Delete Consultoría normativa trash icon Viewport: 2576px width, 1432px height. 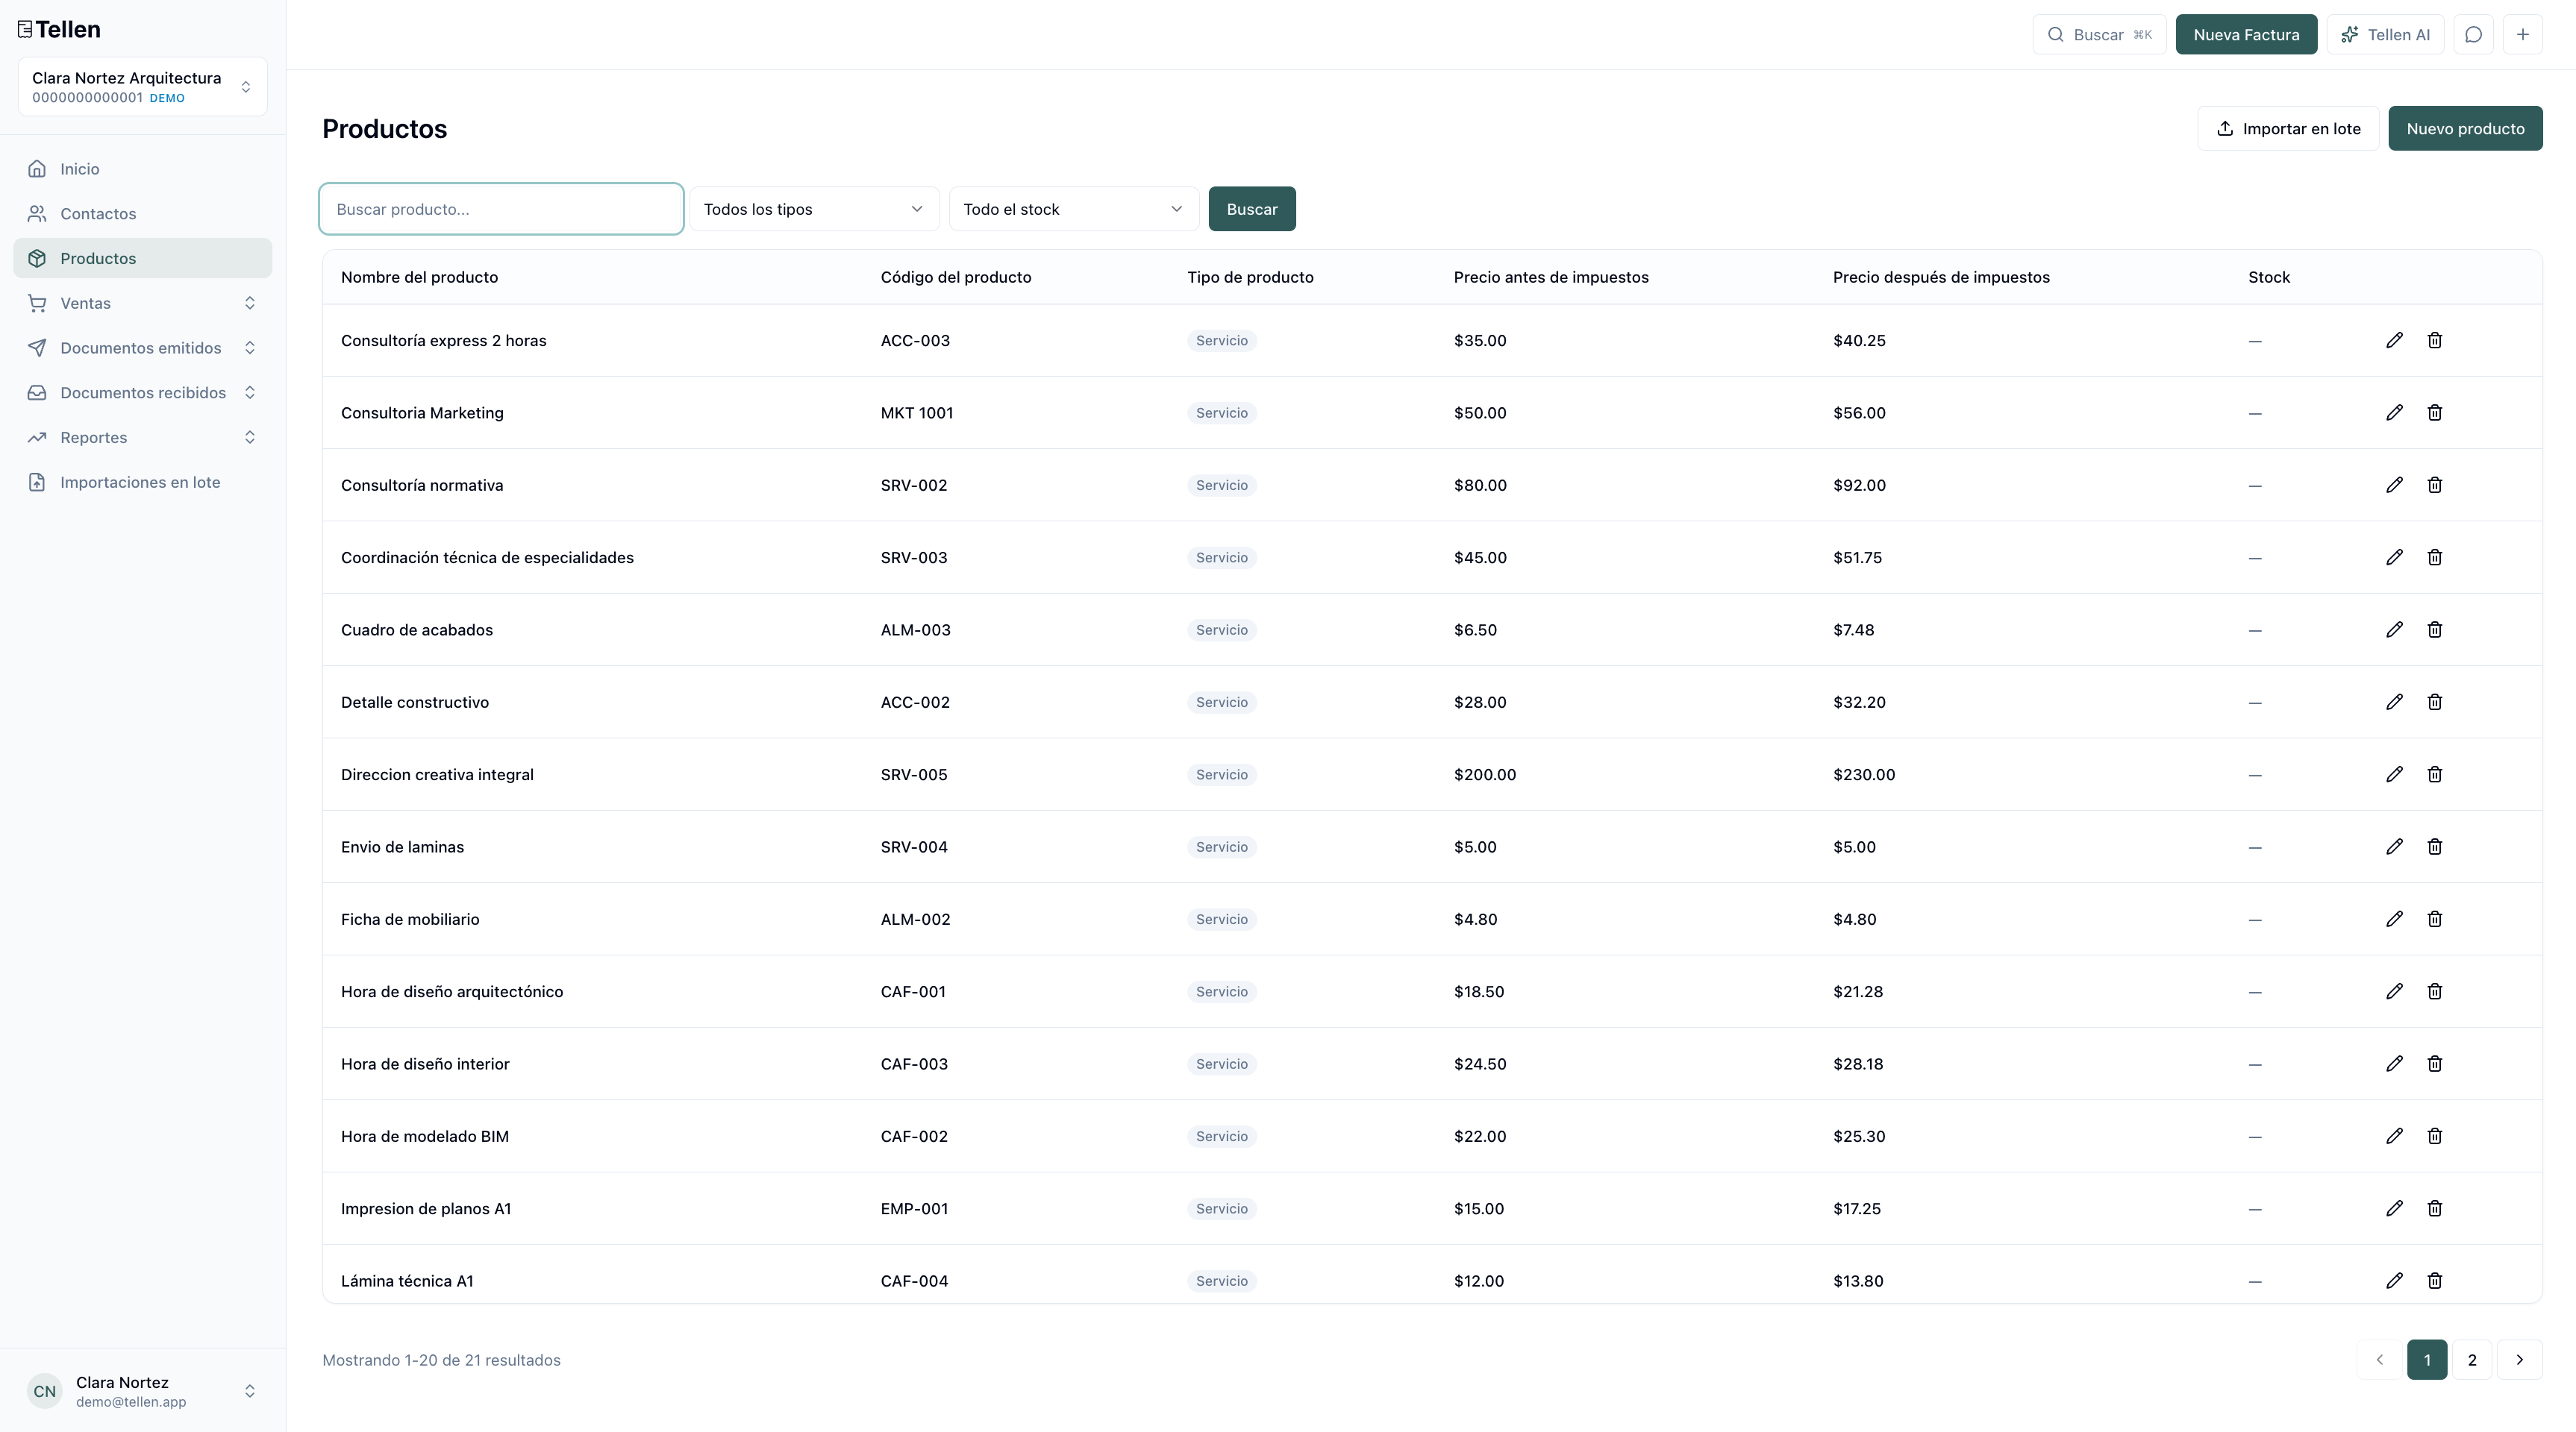point(2435,485)
